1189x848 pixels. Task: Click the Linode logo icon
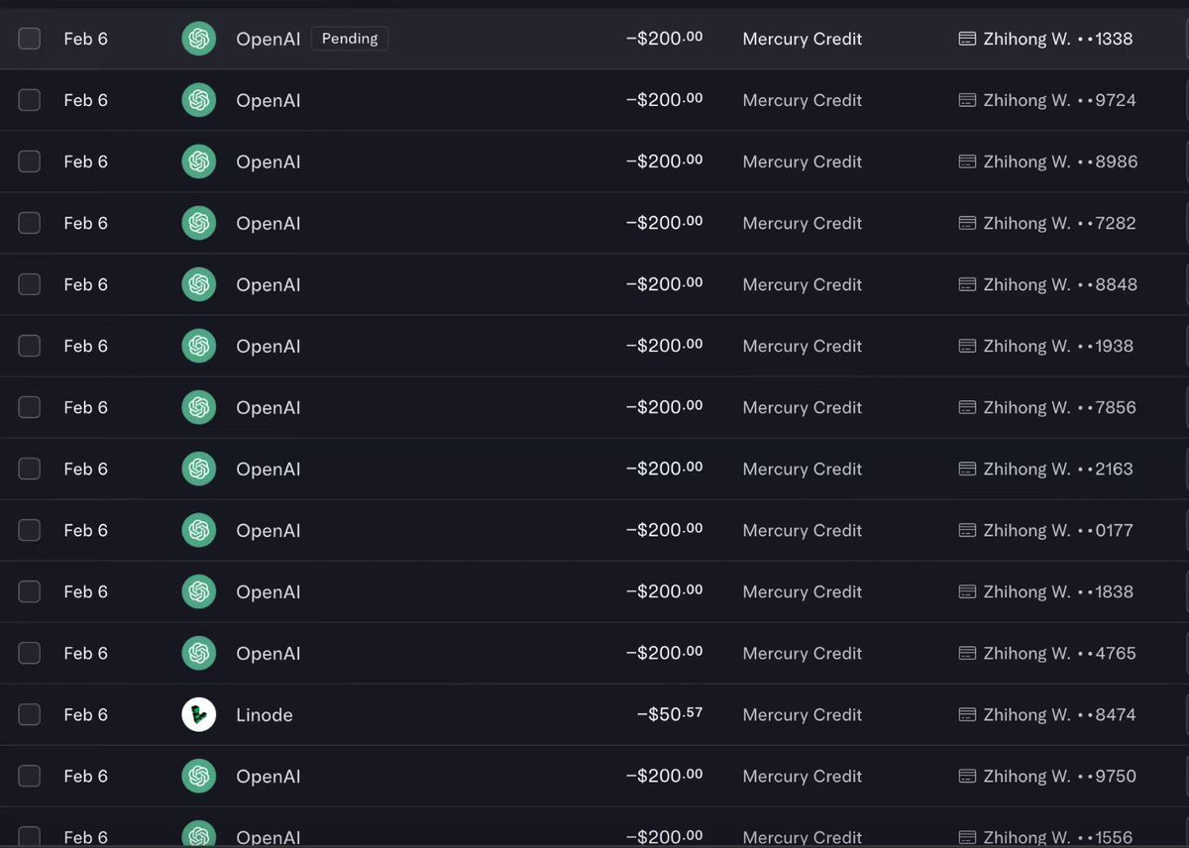click(199, 714)
